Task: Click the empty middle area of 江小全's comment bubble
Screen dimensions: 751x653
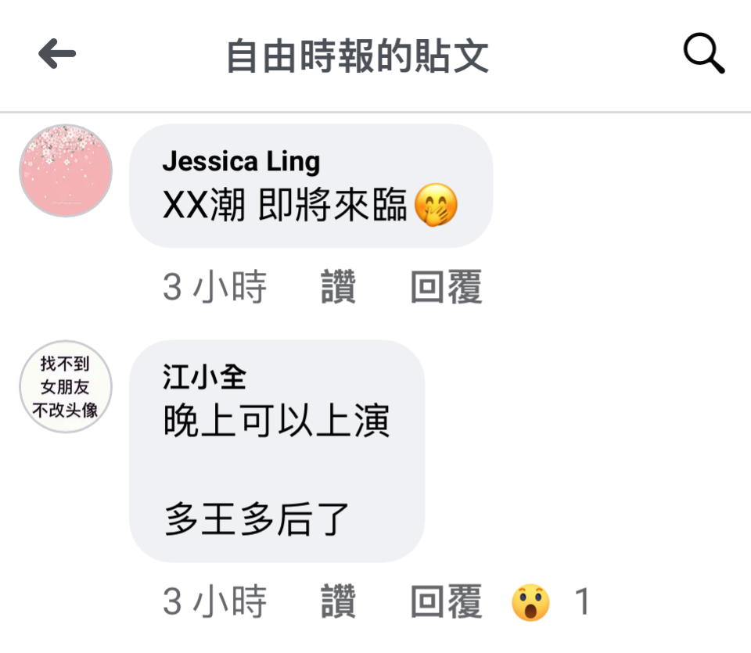Action: [277, 470]
